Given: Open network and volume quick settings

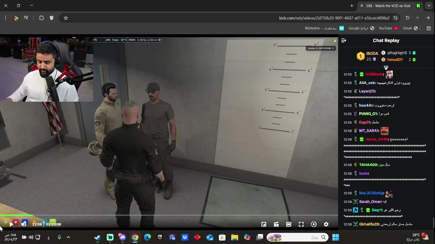Looking at the screenshot, I should click(x=31, y=237).
